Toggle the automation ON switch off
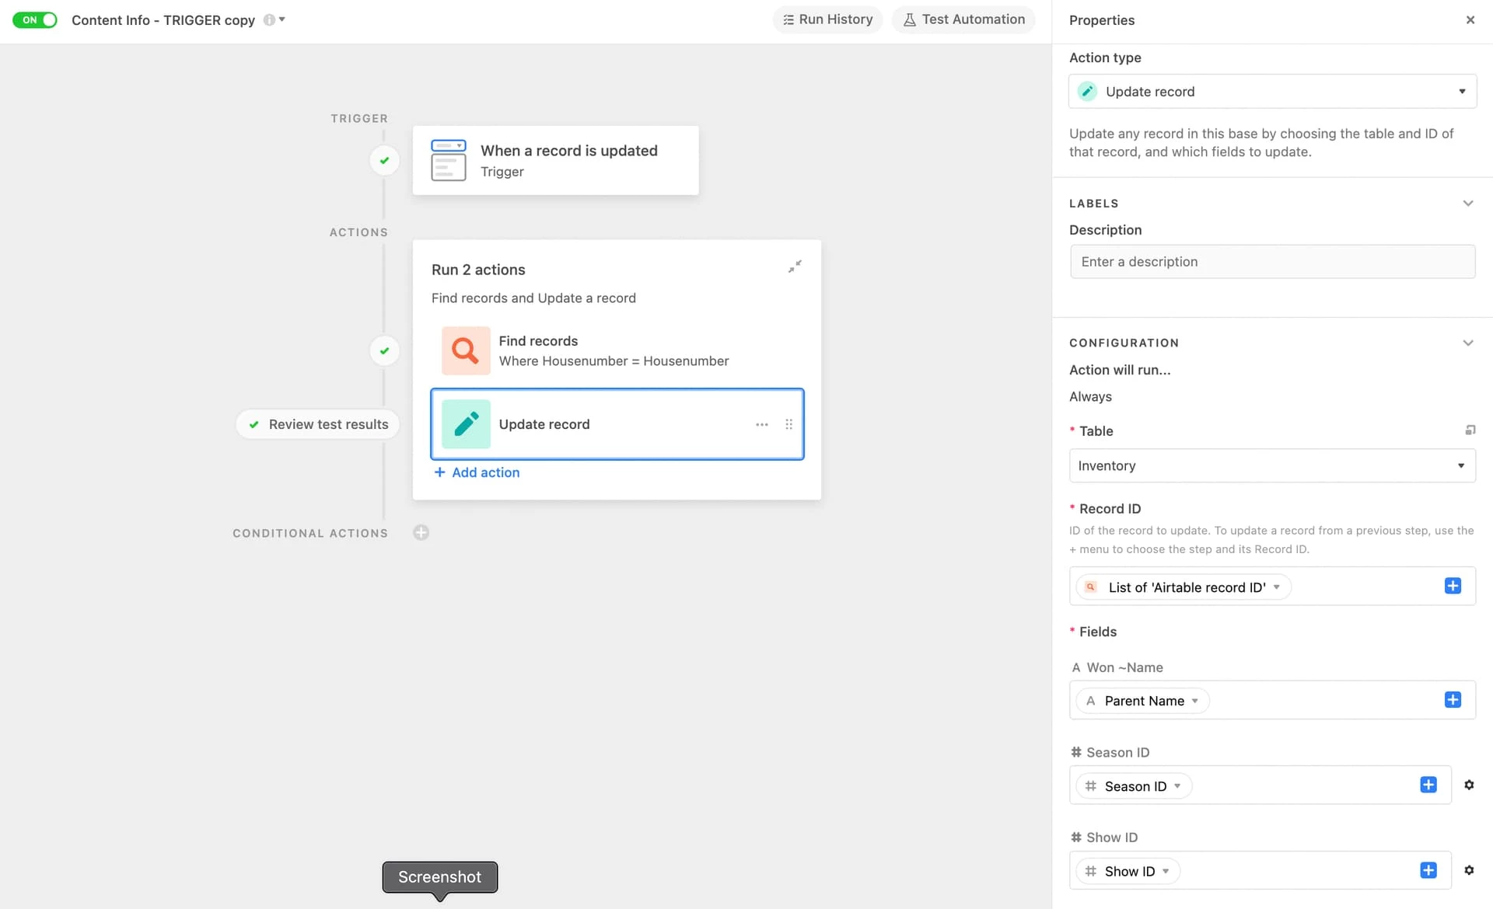The width and height of the screenshot is (1493, 909). [35, 19]
